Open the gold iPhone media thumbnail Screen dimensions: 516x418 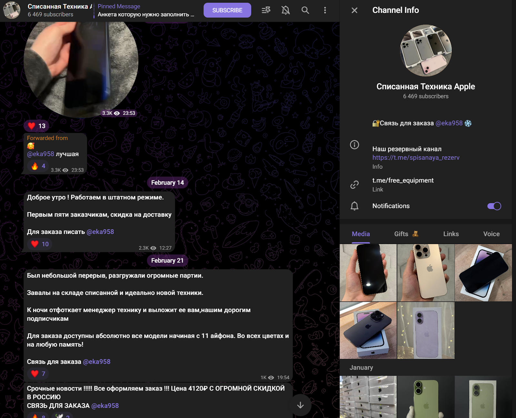pyautogui.click(x=426, y=272)
